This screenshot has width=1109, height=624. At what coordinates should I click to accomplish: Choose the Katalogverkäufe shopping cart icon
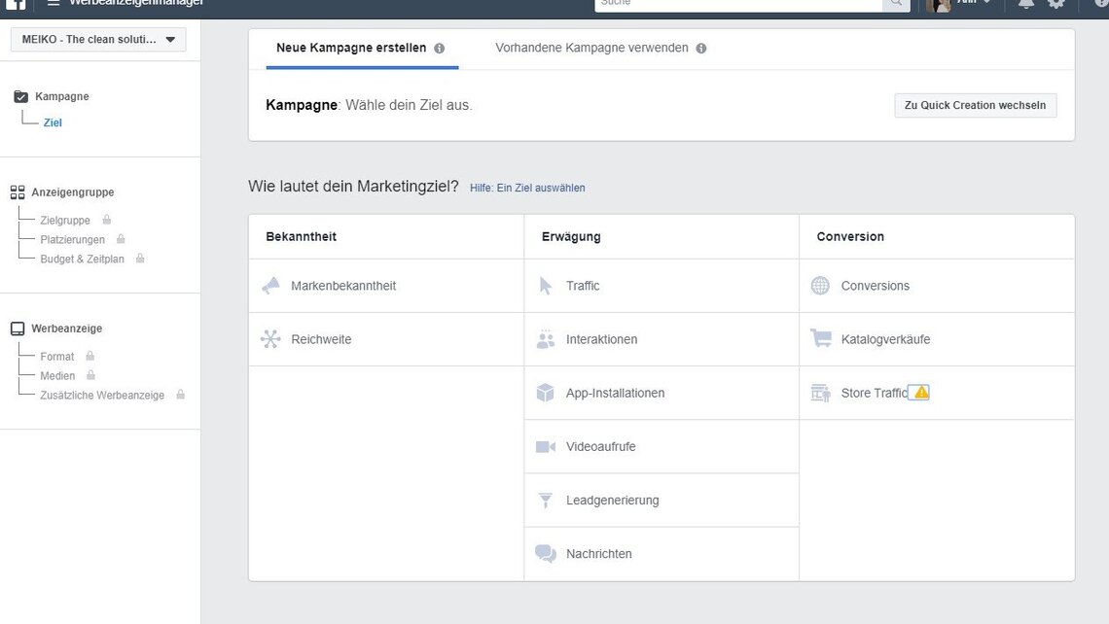(820, 338)
